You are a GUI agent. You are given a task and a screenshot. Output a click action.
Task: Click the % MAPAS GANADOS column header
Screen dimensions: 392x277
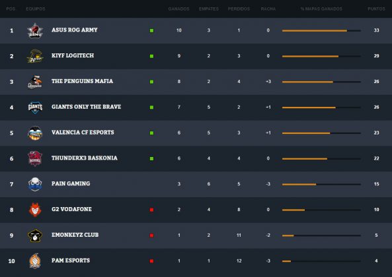click(321, 9)
